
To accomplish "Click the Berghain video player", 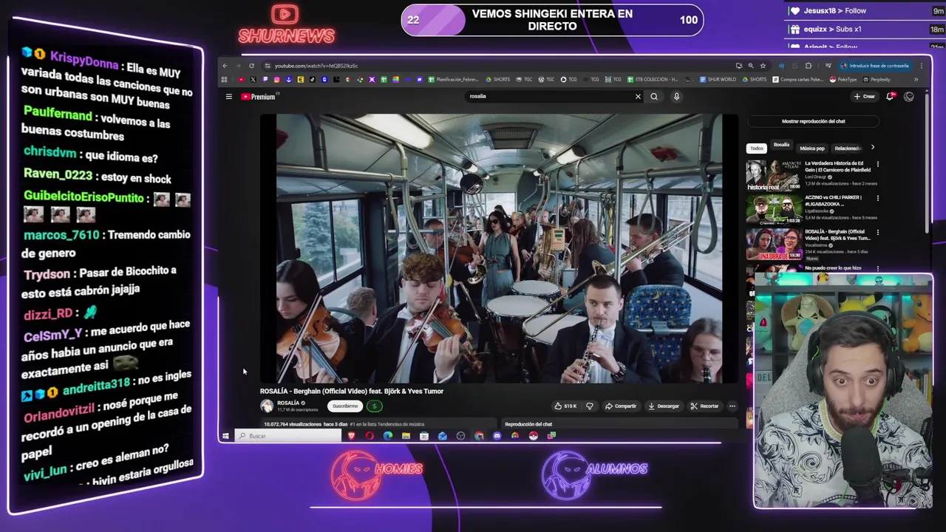I will click(500, 249).
